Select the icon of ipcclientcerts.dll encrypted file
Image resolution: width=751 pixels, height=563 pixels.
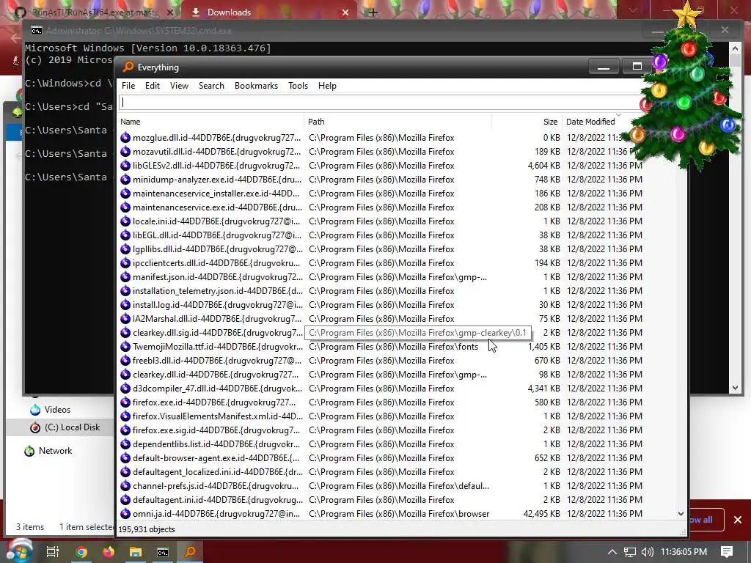coord(125,263)
